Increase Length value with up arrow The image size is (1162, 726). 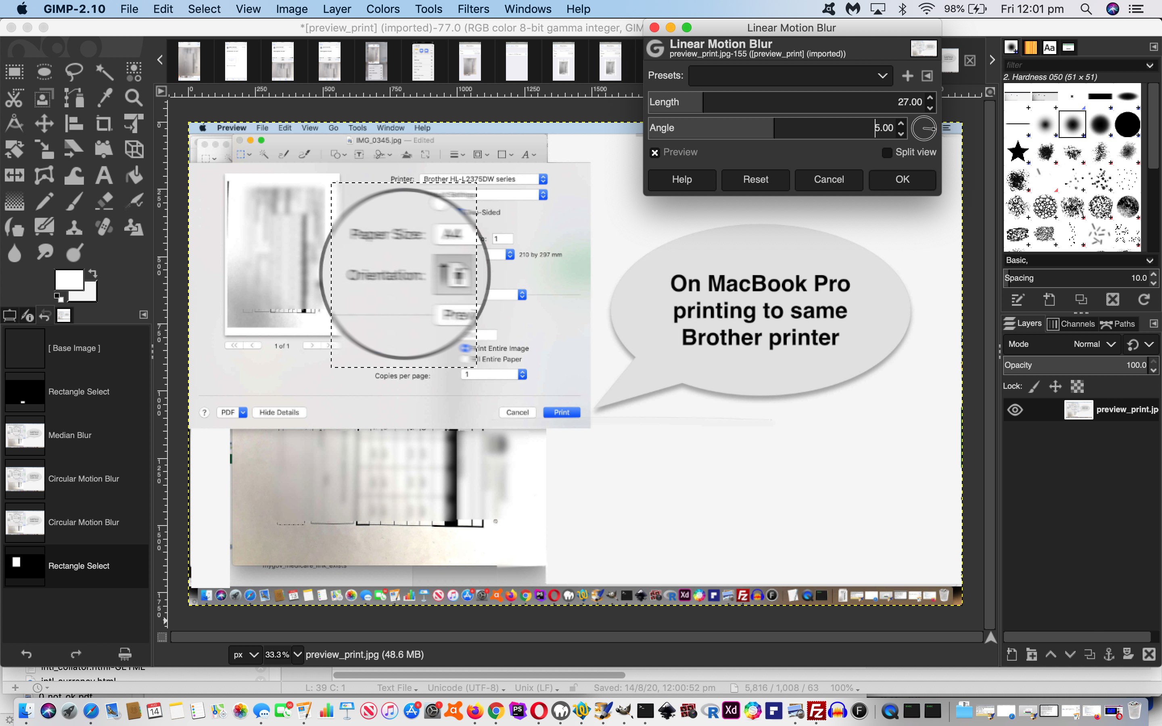click(930, 97)
